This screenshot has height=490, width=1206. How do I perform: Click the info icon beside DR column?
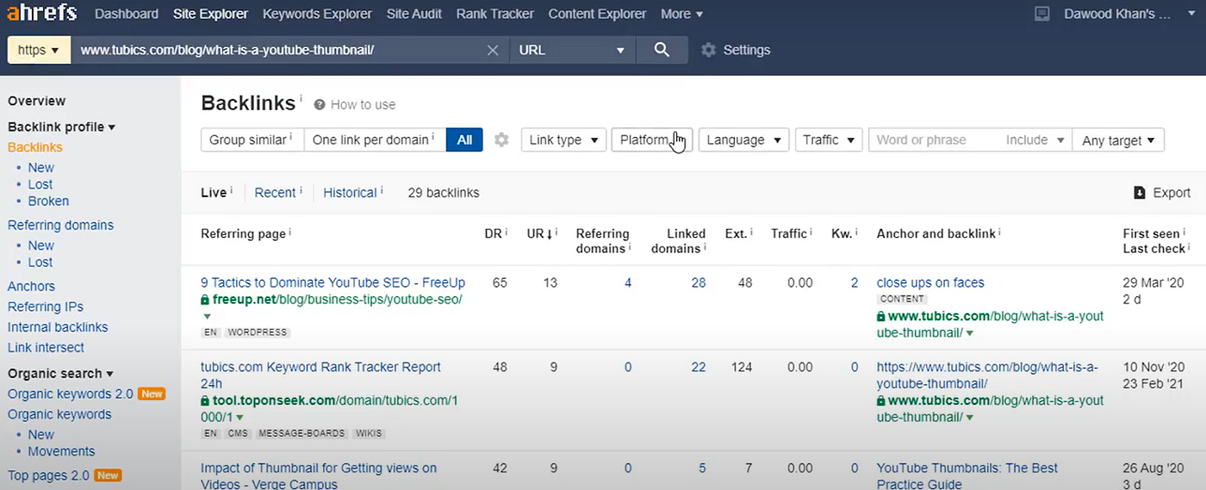tap(506, 233)
